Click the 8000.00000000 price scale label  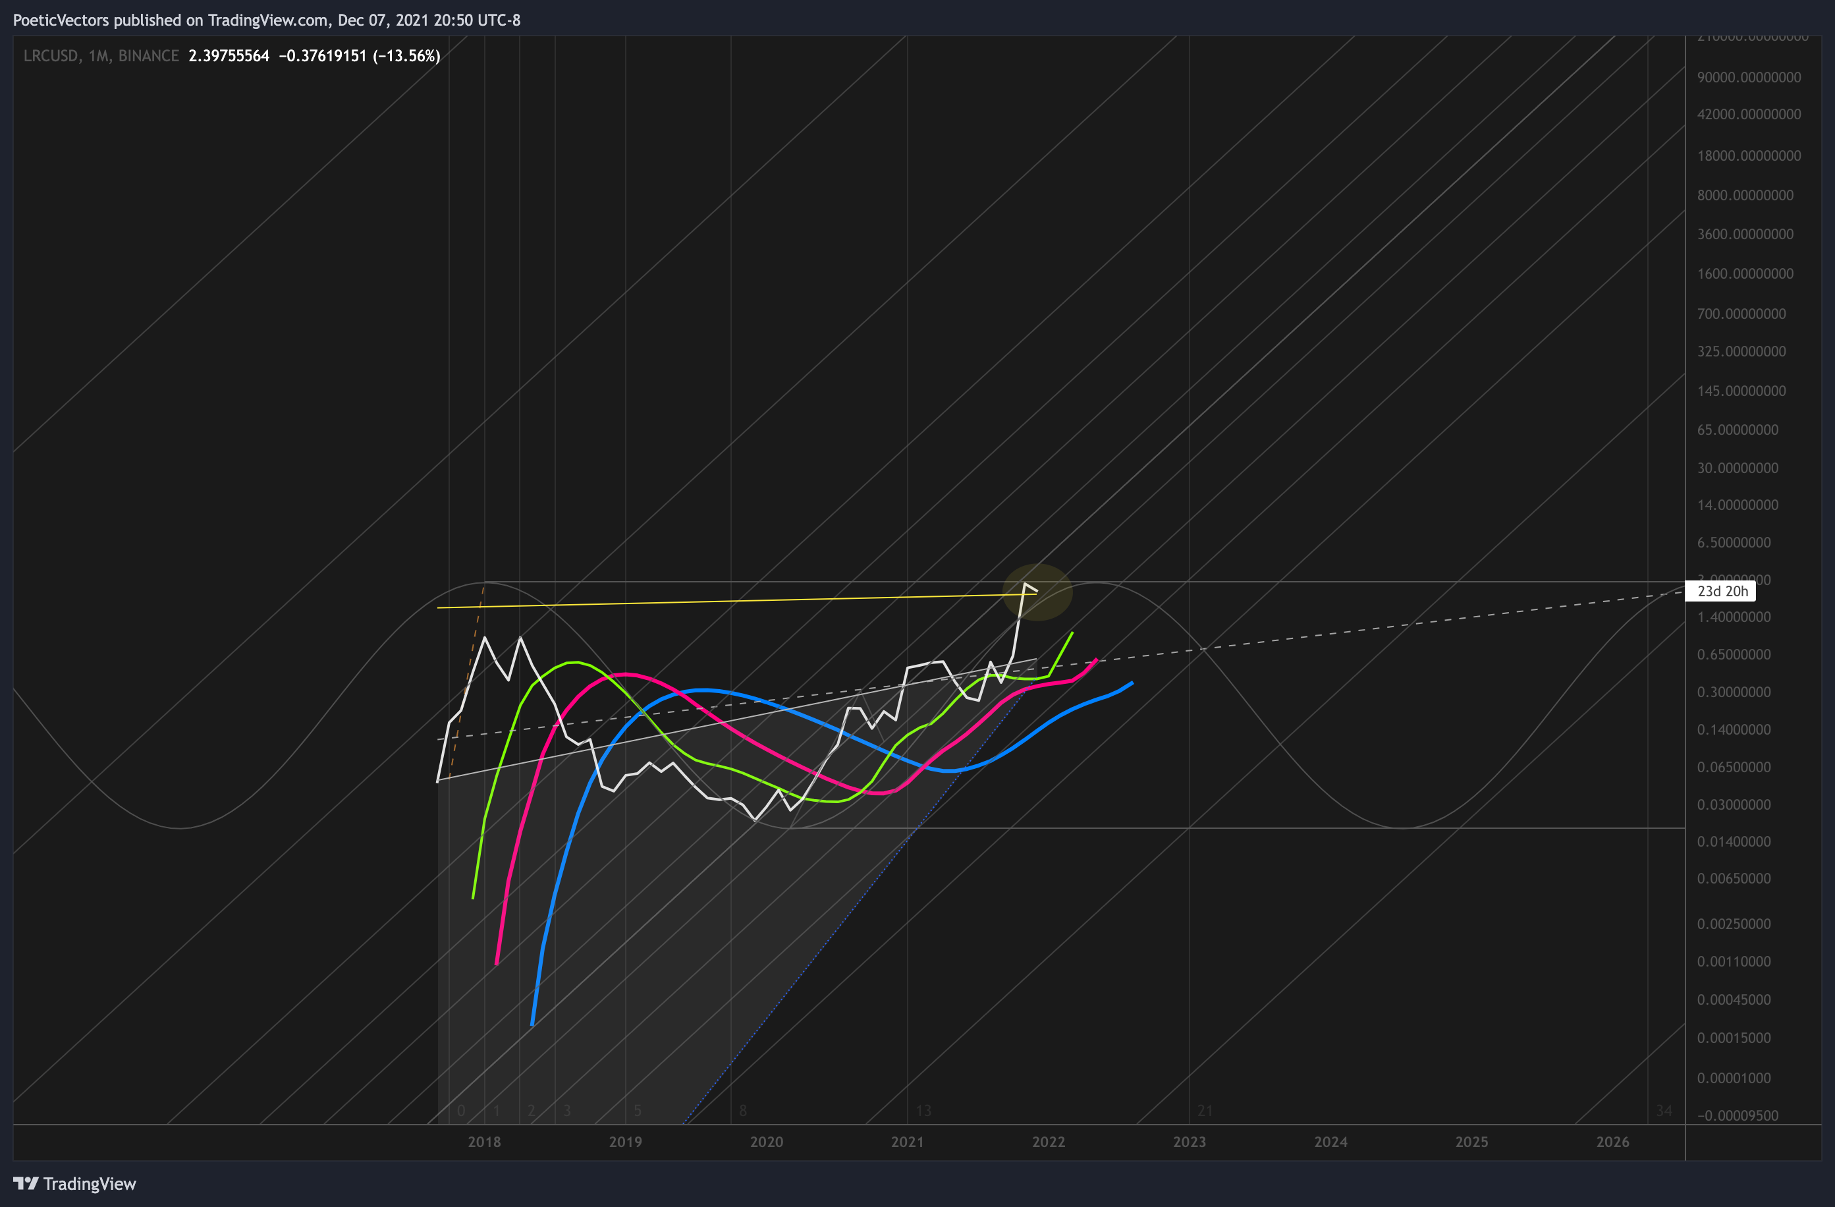[x=1745, y=195]
